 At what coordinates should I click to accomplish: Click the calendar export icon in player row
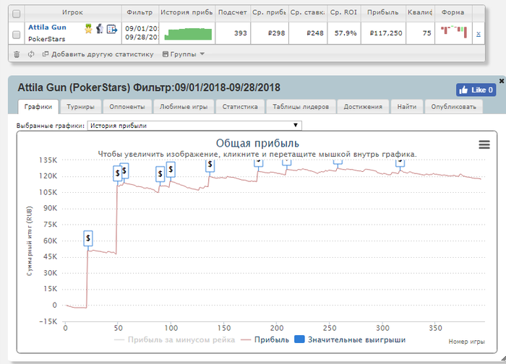(111, 29)
